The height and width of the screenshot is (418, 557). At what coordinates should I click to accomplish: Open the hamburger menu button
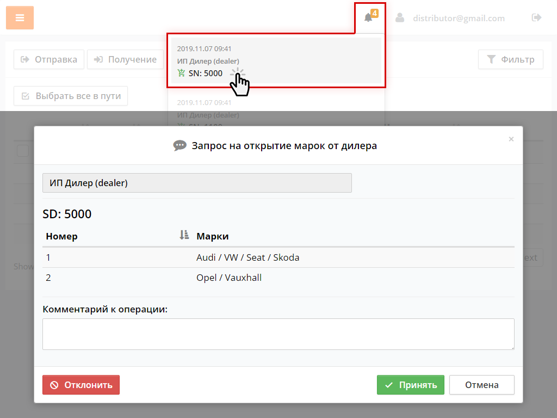20,18
